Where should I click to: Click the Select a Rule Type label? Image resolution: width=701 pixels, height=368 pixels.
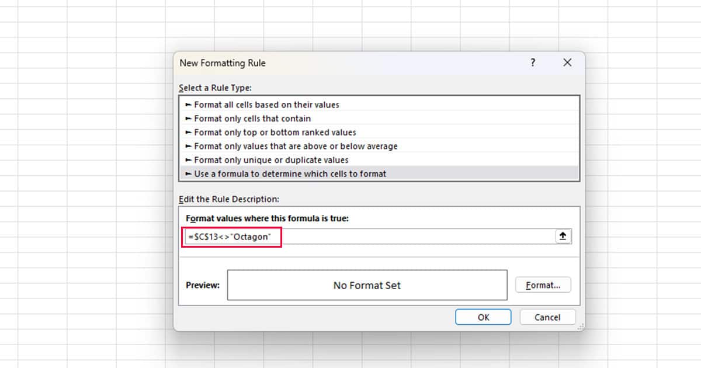tap(215, 88)
